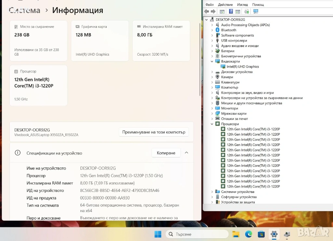
Task: Click the show/hide console tree icon
Action: click(222, 12)
